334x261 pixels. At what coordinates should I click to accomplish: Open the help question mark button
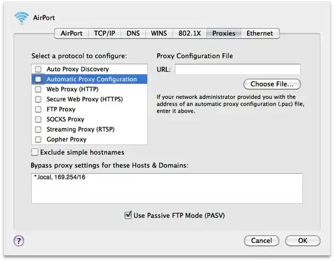tap(19, 241)
